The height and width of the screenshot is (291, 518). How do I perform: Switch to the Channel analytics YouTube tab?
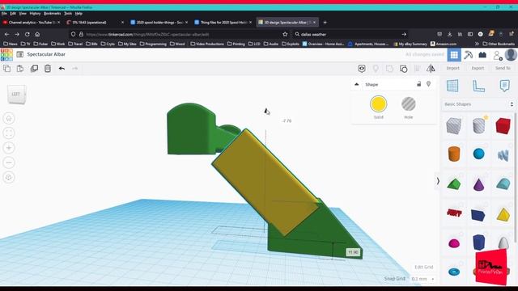[32, 22]
